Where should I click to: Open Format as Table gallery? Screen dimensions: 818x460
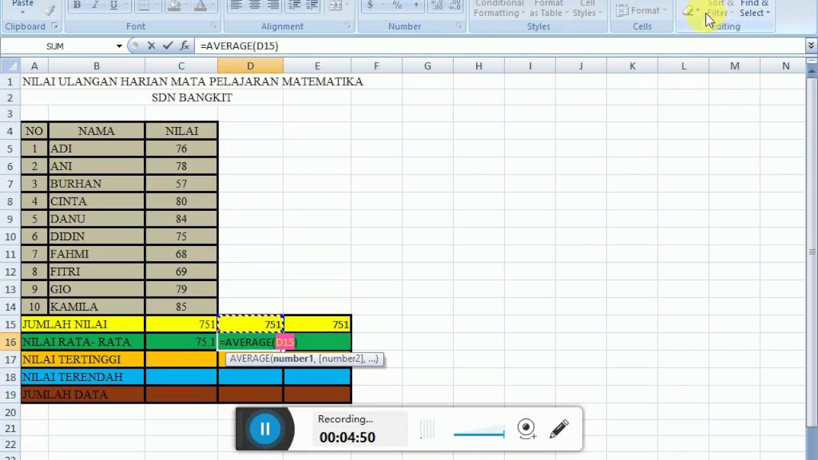tap(548, 8)
